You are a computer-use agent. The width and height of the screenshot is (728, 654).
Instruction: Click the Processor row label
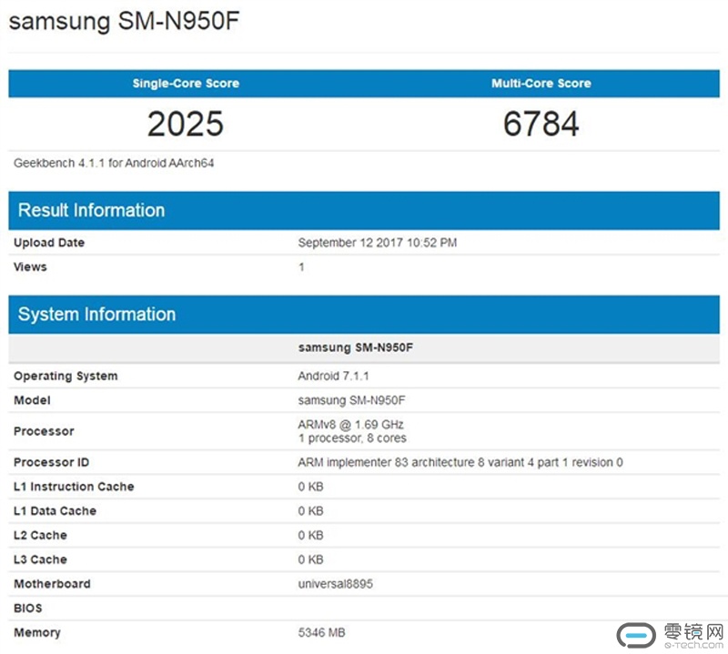coord(44,431)
